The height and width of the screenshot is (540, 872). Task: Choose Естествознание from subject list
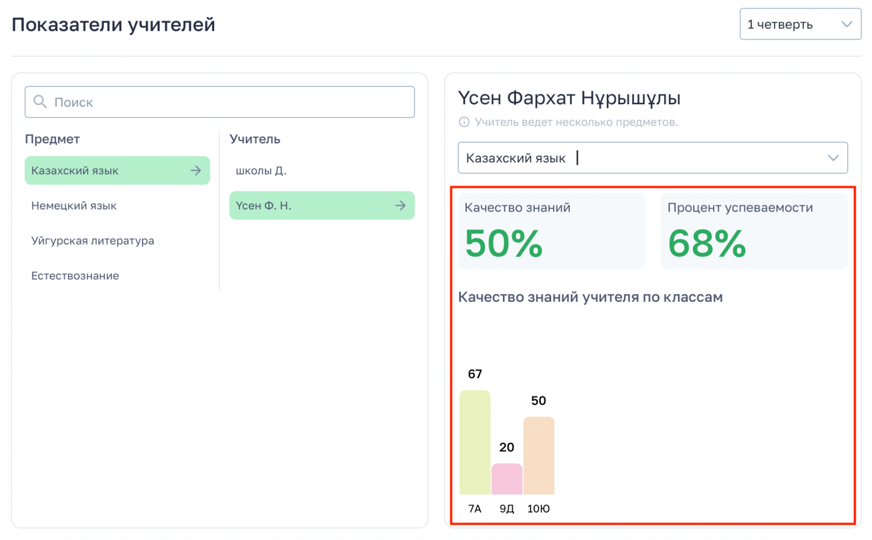click(x=75, y=276)
